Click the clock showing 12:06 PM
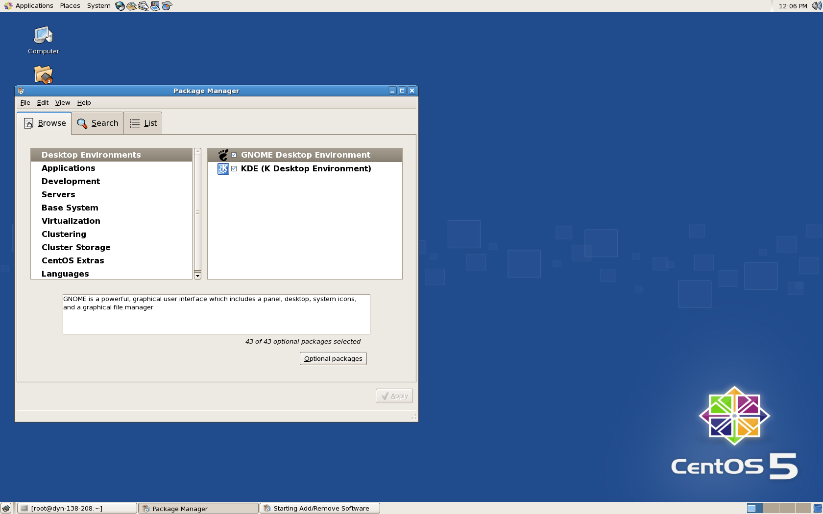The height and width of the screenshot is (514, 823). (793, 6)
